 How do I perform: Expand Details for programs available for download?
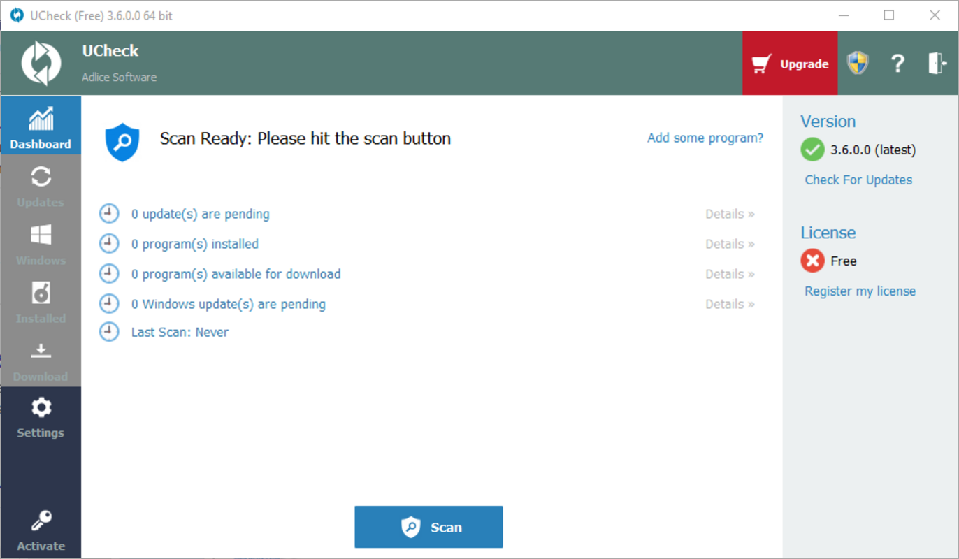pyautogui.click(x=729, y=274)
